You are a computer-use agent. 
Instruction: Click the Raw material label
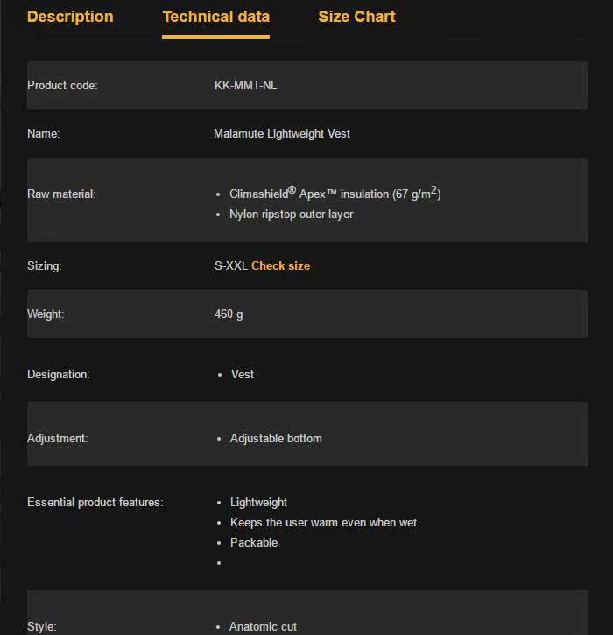point(61,194)
